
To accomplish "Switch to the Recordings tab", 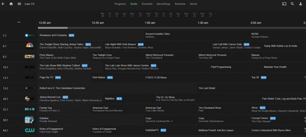I will [x=163, y=4].
